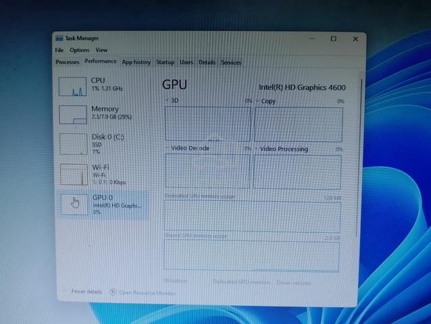The image size is (431, 324).
Task: Click the 3D engine graph
Action: [208, 124]
